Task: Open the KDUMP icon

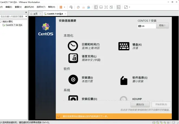Action: point(123,98)
